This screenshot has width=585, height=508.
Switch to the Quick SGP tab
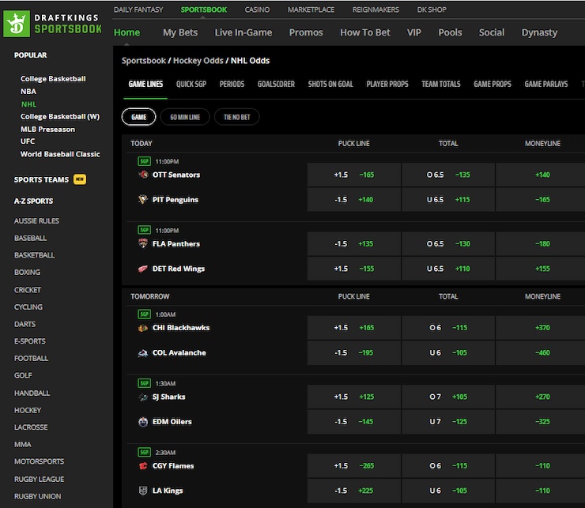191,85
